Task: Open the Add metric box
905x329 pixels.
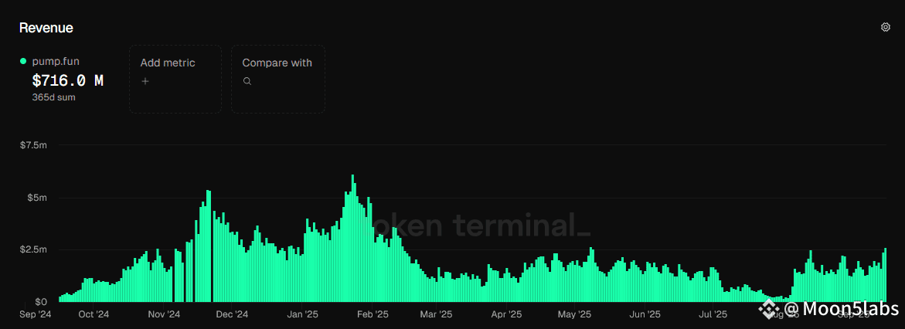Action: tap(175, 79)
